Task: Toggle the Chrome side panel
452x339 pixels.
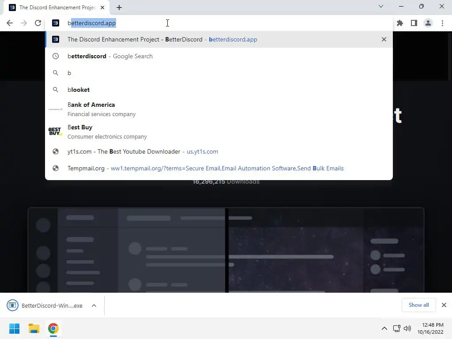Action: pyautogui.click(x=414, y=23)
